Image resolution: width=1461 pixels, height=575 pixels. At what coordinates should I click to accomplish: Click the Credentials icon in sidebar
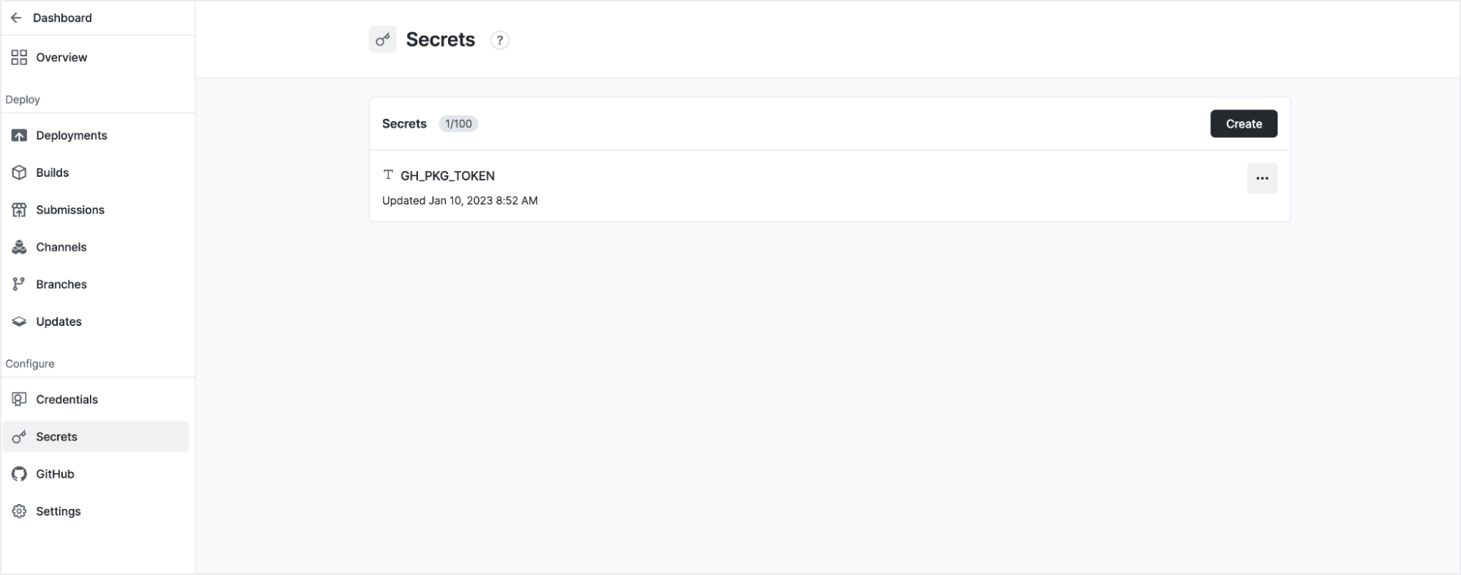(19, 399)
